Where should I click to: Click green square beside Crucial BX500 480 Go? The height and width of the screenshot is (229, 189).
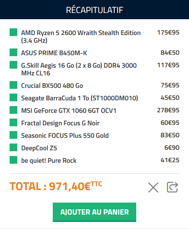point(13,85)
